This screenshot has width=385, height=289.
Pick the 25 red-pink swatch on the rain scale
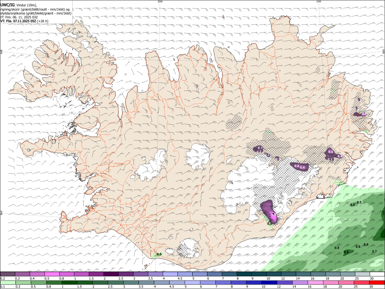[x=362, y=283]
